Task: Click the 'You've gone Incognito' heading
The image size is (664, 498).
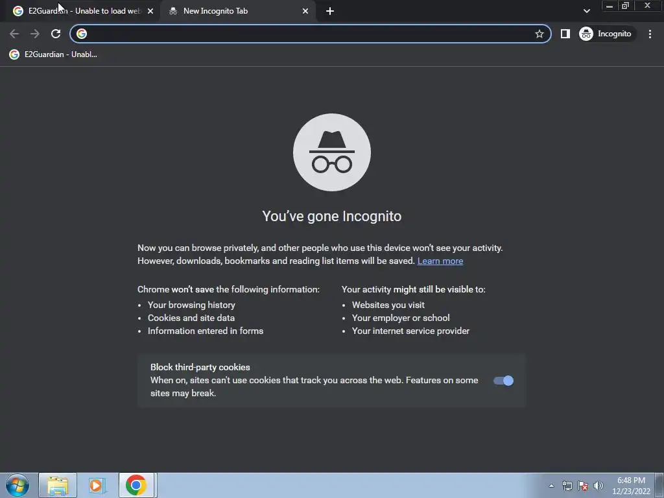Action: 331,217
